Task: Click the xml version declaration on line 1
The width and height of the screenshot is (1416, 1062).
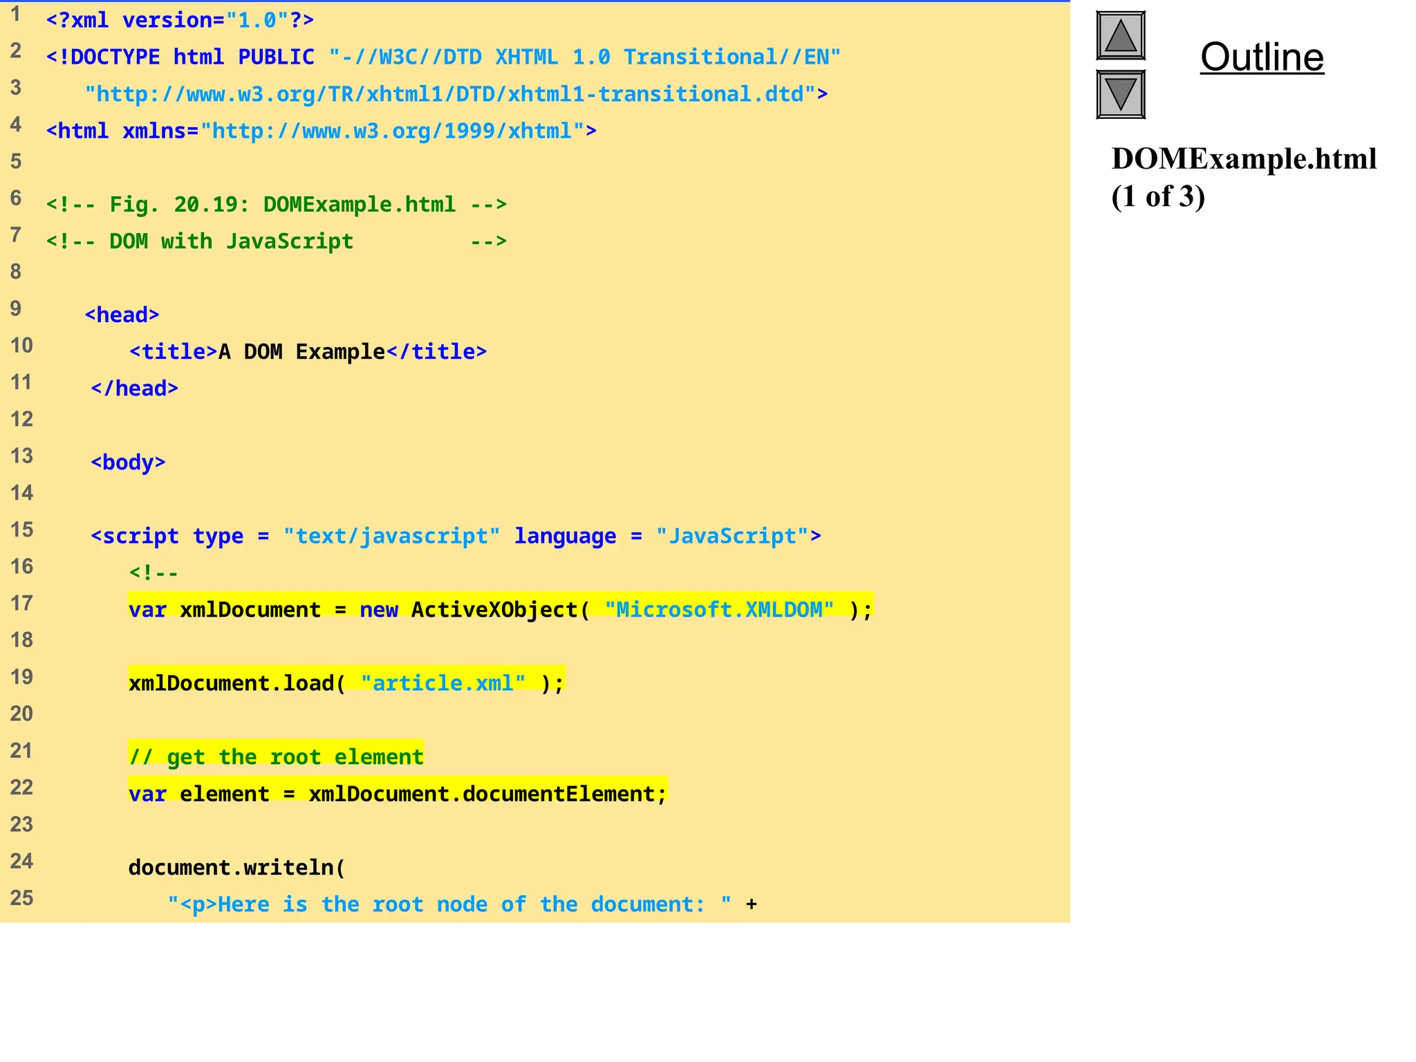Action: [x=180, y=20]
